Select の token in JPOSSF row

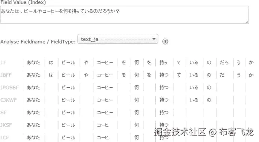pyautogui.click(x=209, y=87)
